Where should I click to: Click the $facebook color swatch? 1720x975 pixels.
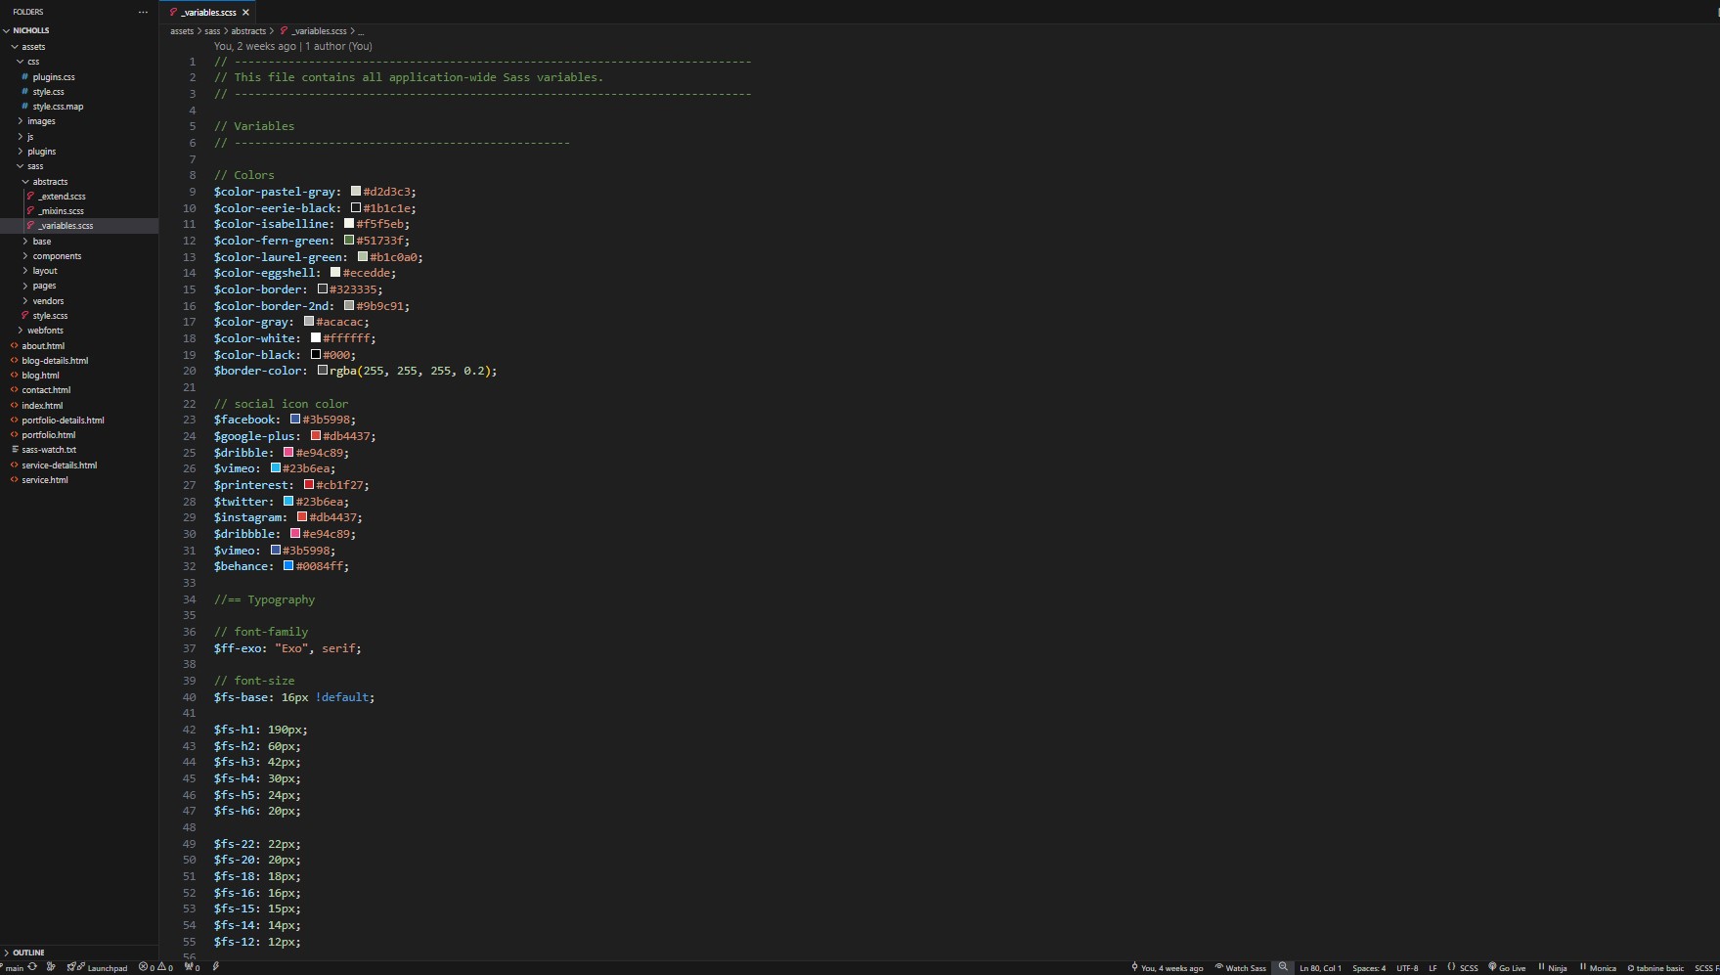(294, 420)
